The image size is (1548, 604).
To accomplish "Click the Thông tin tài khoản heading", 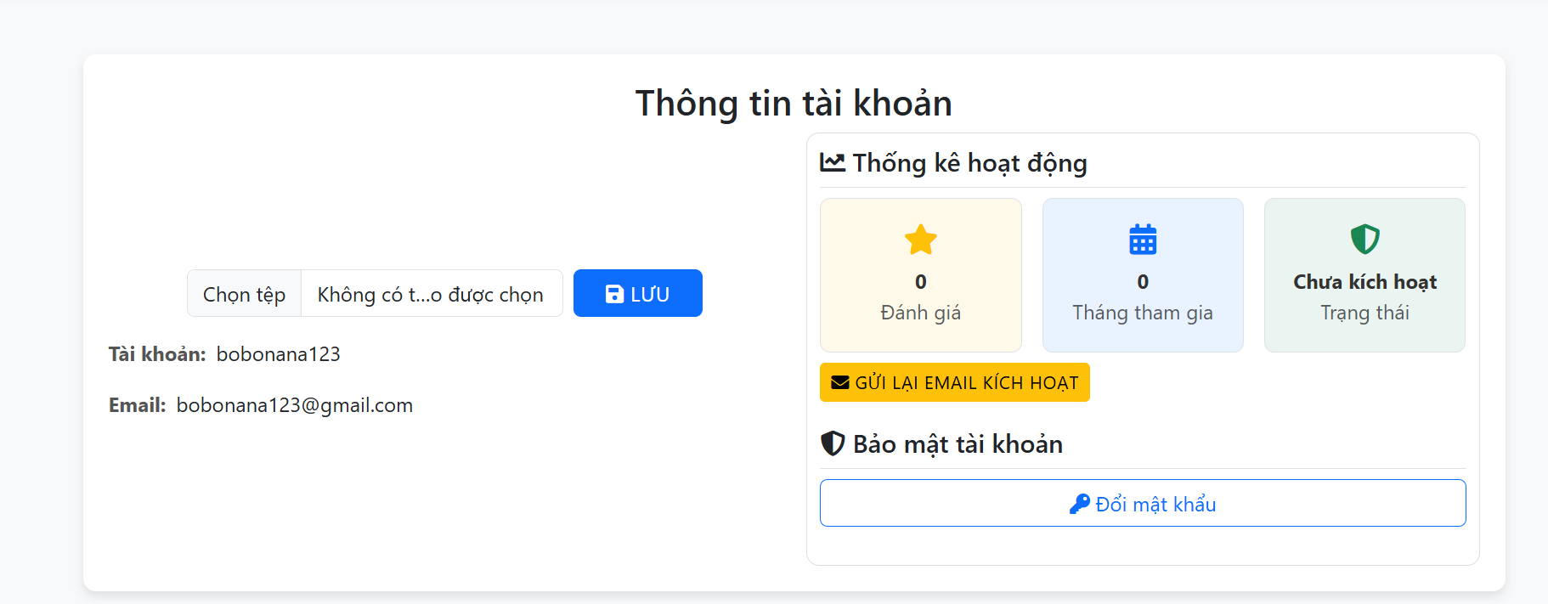I will click(794, 104).
